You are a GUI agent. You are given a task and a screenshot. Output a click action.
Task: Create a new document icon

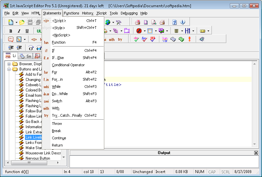coord(11,22)
